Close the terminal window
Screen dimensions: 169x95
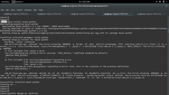(x=166, y=6)
